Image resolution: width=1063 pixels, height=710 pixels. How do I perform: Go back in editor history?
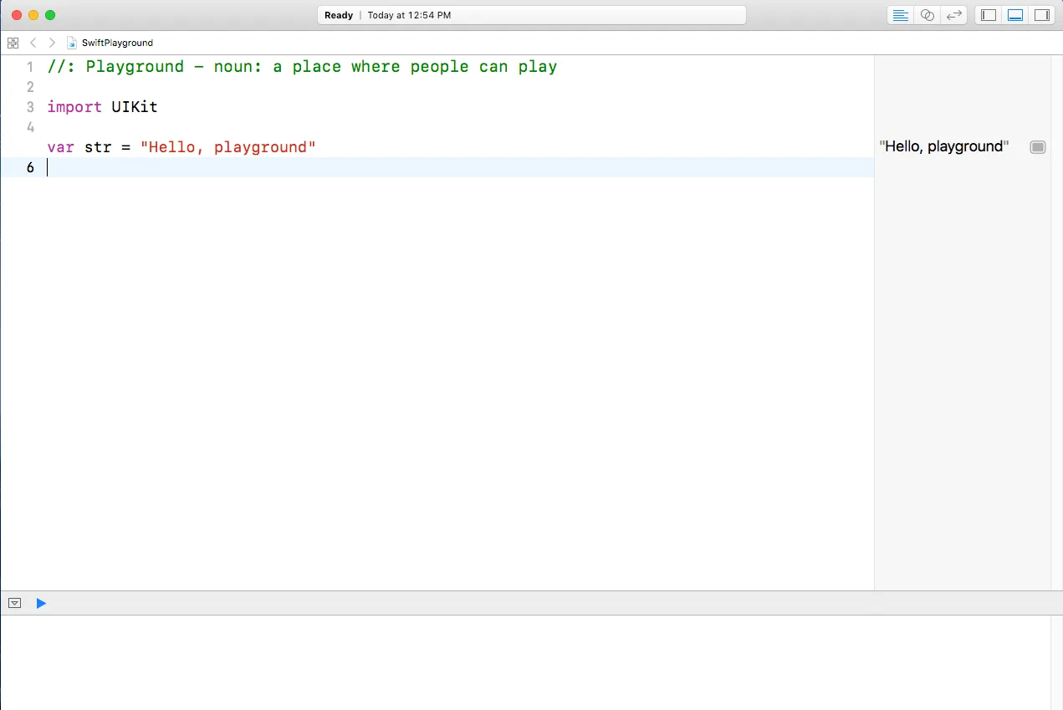(x=33, y=43)
